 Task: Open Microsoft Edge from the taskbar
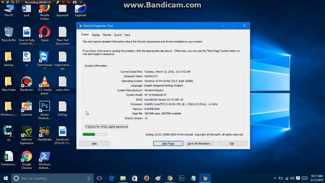112,178
